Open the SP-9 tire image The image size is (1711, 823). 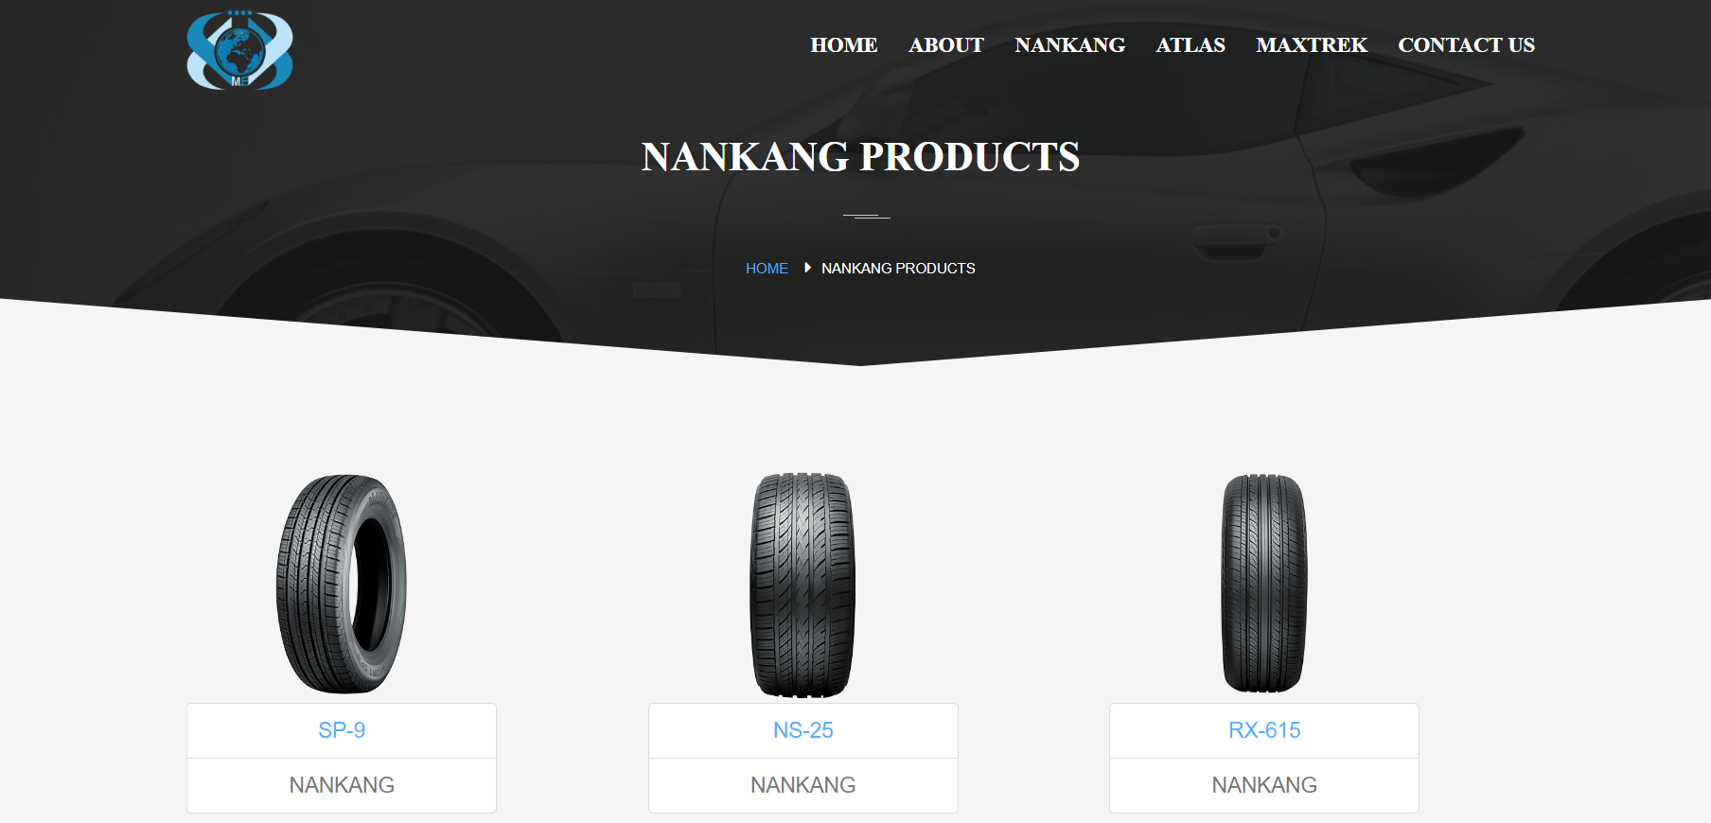[342, 584]
